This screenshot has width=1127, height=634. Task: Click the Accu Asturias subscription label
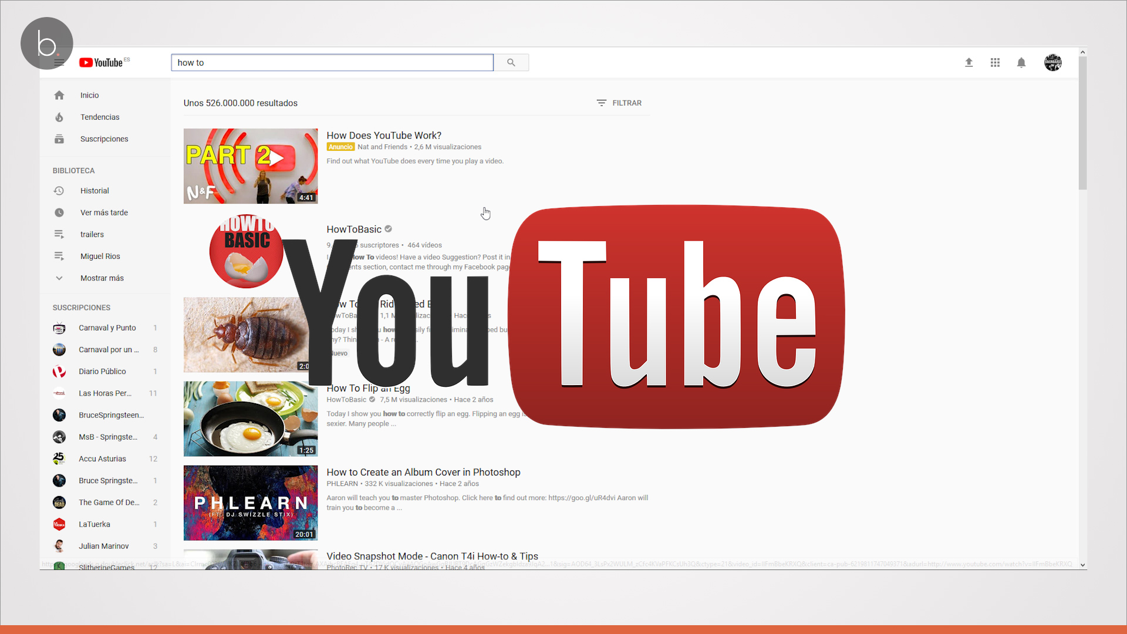tap(102, 458)
